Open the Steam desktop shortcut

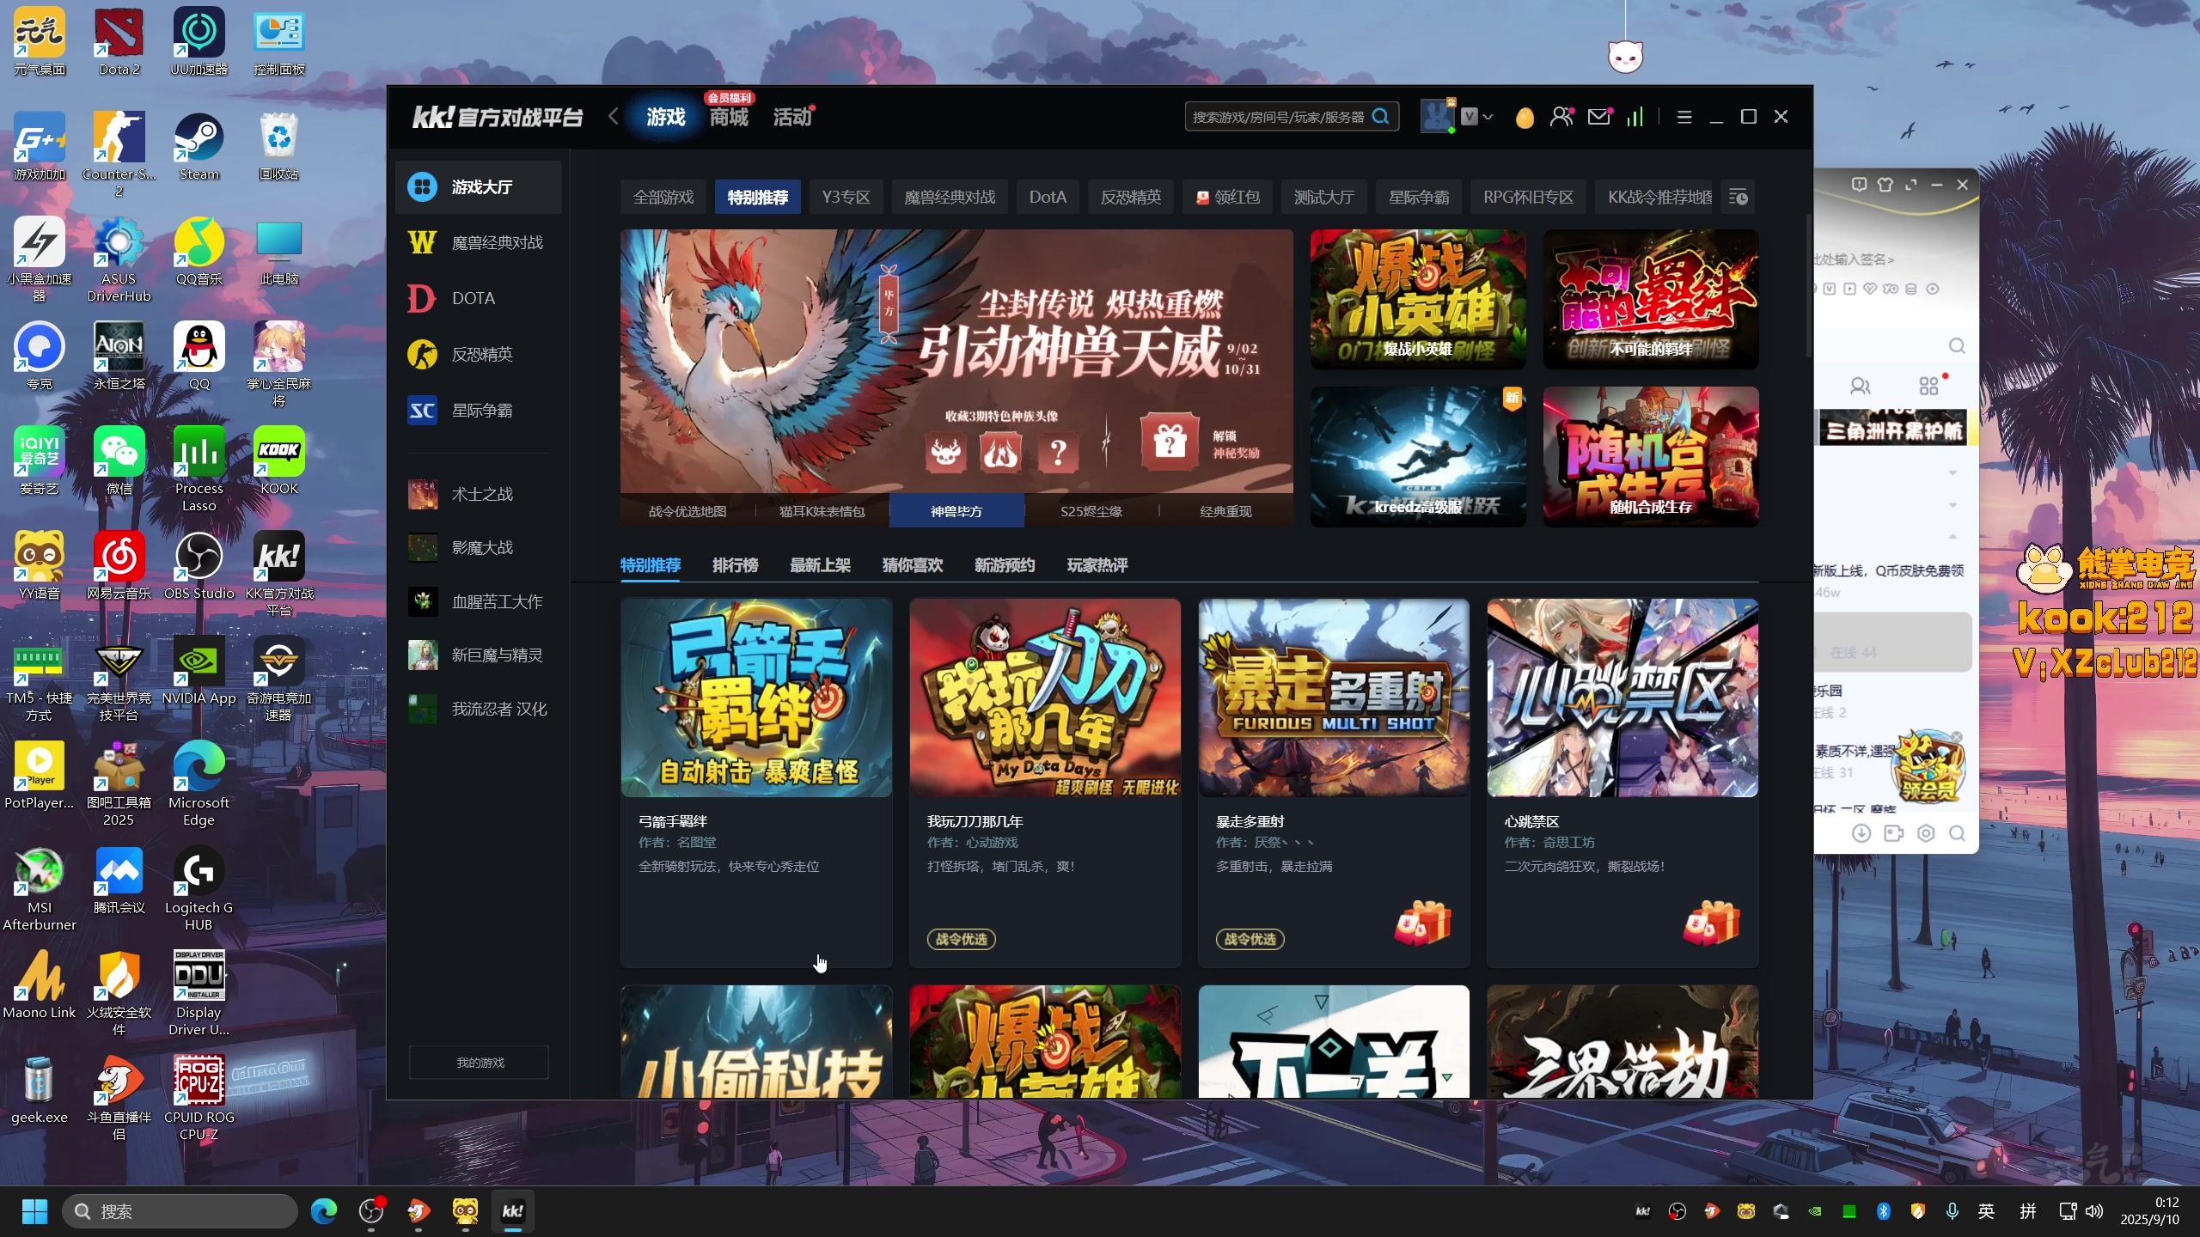[199, 148]
